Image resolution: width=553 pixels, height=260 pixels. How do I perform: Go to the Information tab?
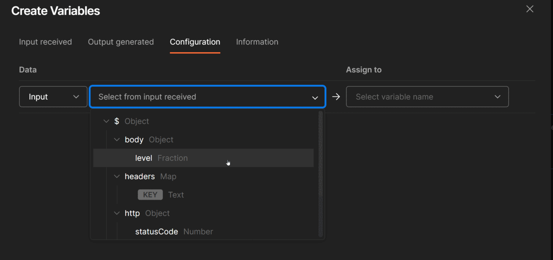pos(257,42)
